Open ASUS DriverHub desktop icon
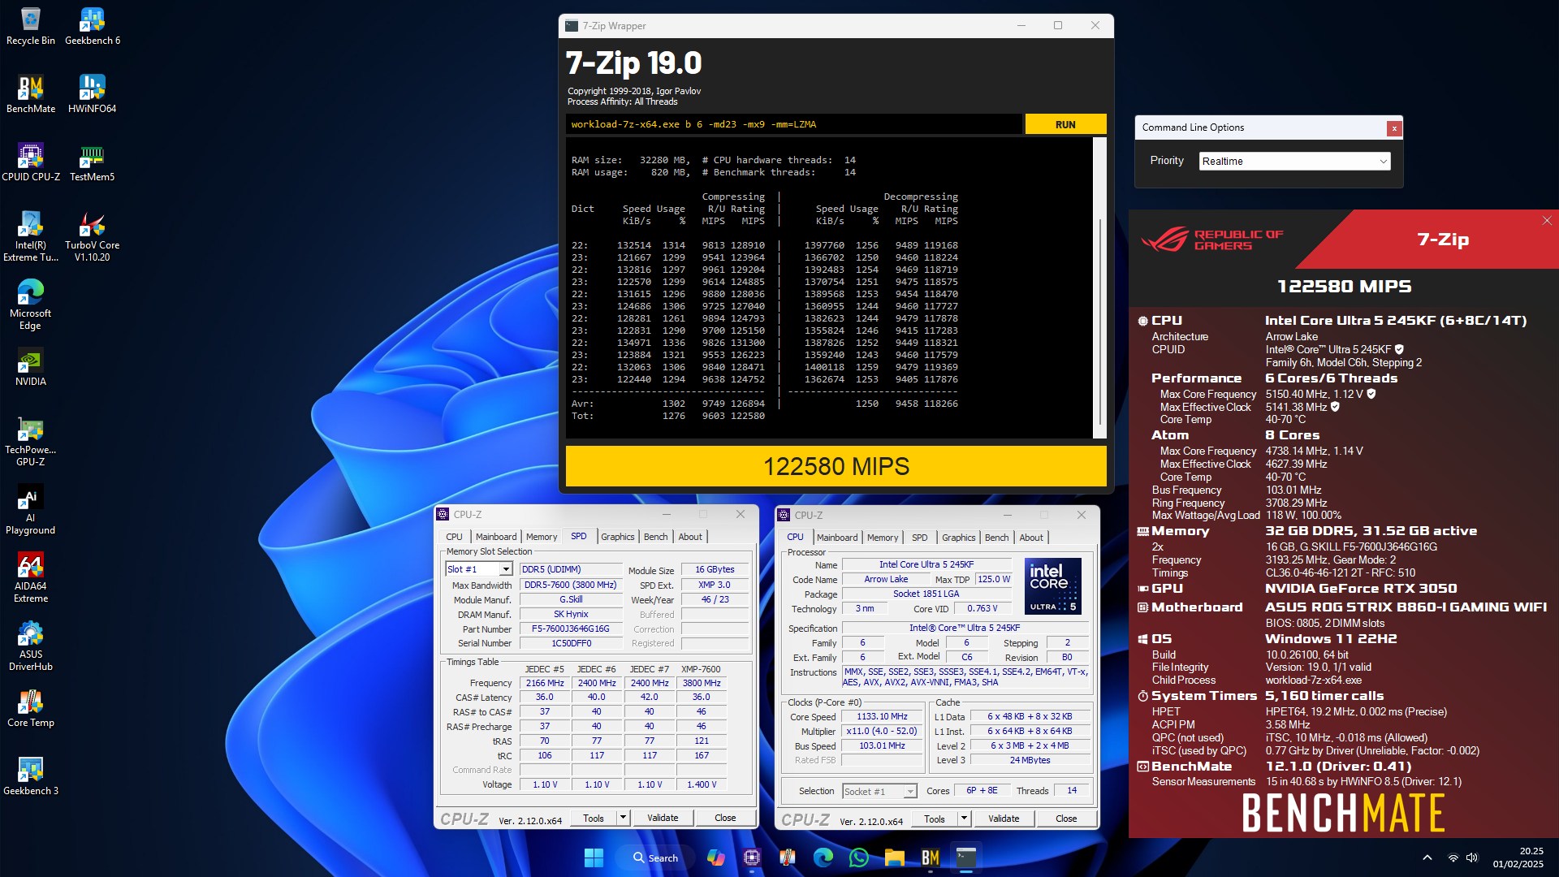 pyautogui.click(x=31, y=646)
